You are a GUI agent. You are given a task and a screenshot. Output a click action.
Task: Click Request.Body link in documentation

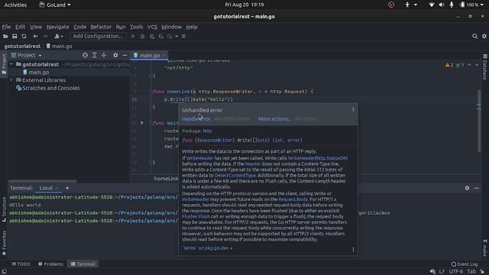pyautogui.click(x=293, y=199)
